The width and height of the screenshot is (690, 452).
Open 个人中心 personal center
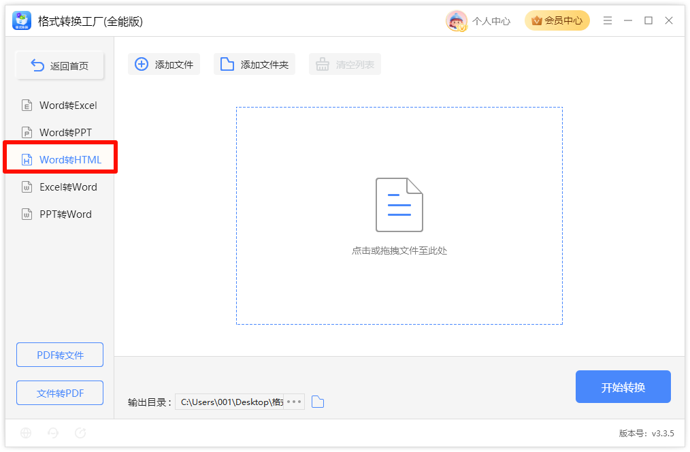tap(491, 21)
